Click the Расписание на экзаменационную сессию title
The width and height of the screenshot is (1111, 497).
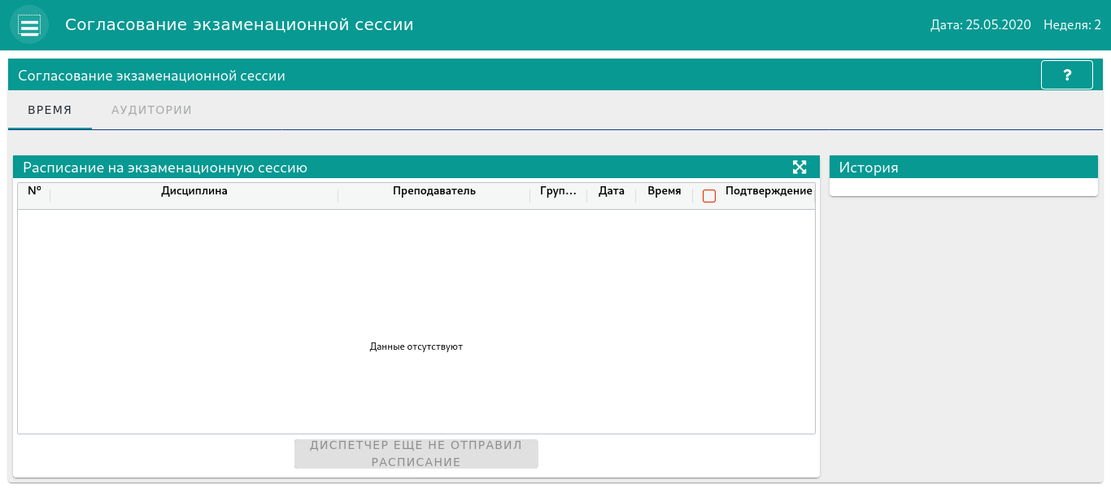tap(165, 168)
